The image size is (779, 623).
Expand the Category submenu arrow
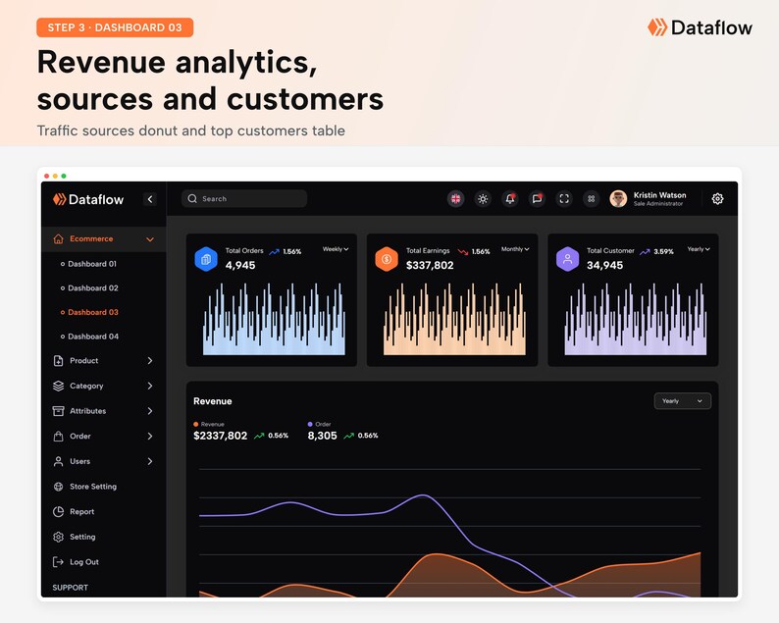point(150,386)
